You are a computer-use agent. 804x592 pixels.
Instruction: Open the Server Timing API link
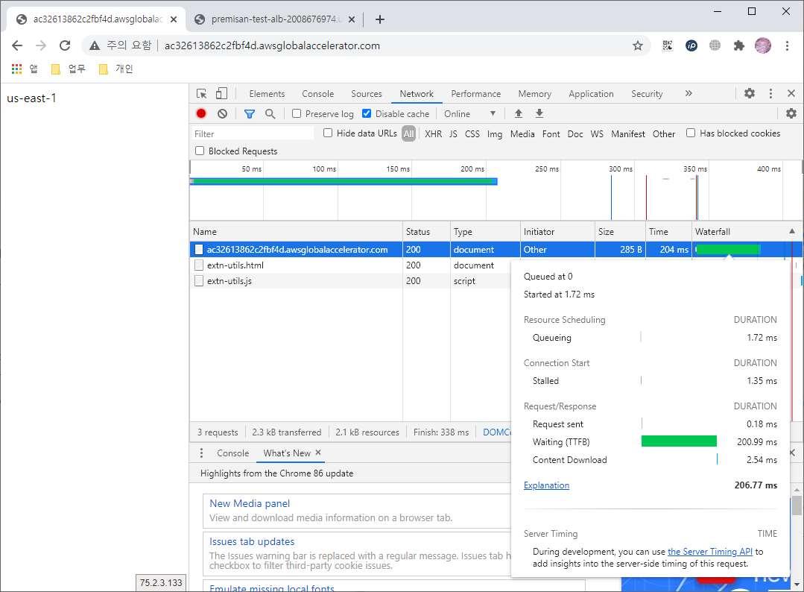(709, 552)
